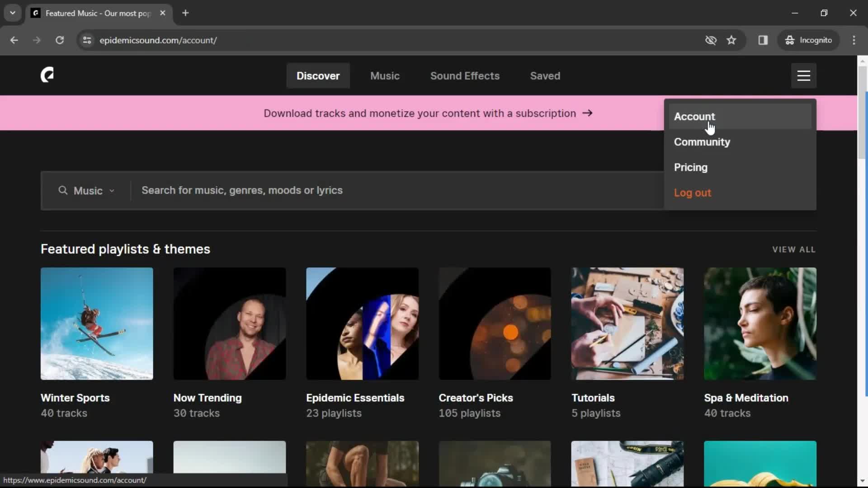
Task: Click the address bar URL
Action: tap(158, 40)
